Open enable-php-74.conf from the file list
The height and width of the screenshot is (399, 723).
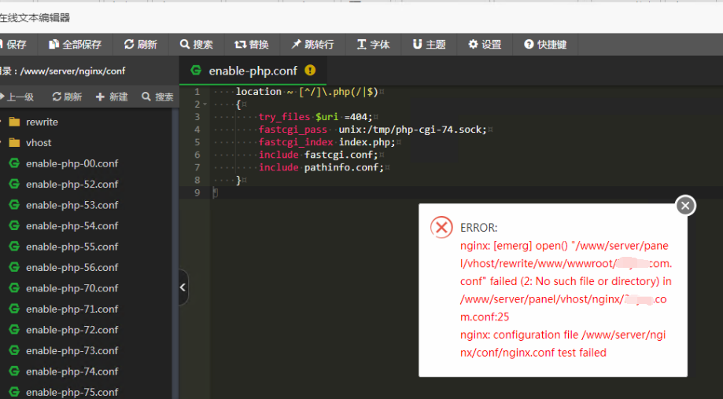coord(72,372)
